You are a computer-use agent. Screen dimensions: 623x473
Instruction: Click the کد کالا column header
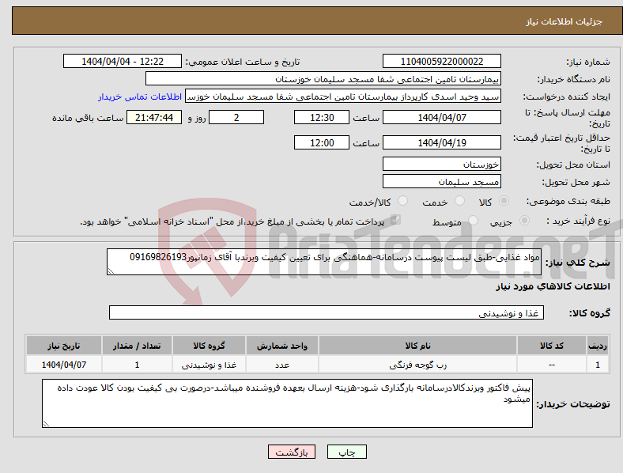552,346
